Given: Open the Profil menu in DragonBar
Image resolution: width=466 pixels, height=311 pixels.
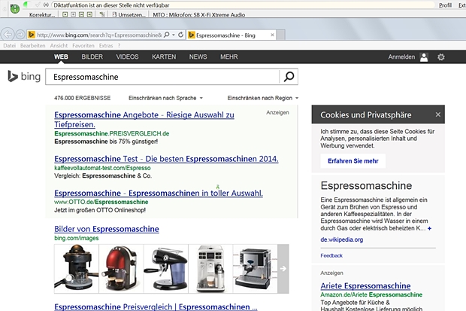Looking at the screenshot, I should click(x=445, y=5).
